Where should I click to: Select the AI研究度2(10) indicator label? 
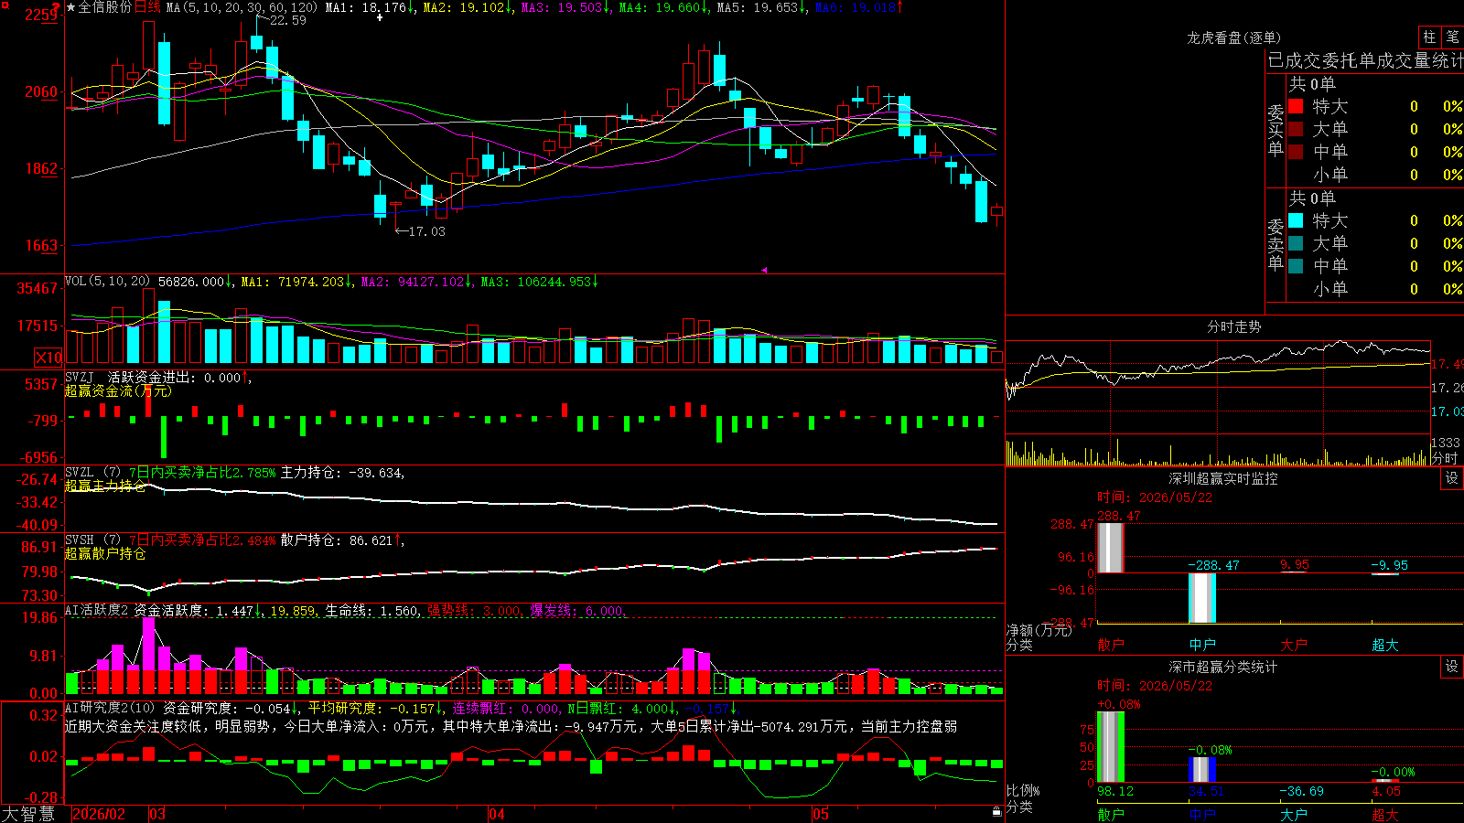point(110,708)
